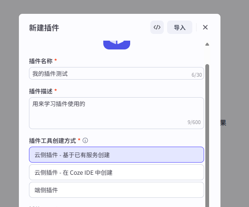Click the partially hidden 果 text behind dialog

(223, 123)
